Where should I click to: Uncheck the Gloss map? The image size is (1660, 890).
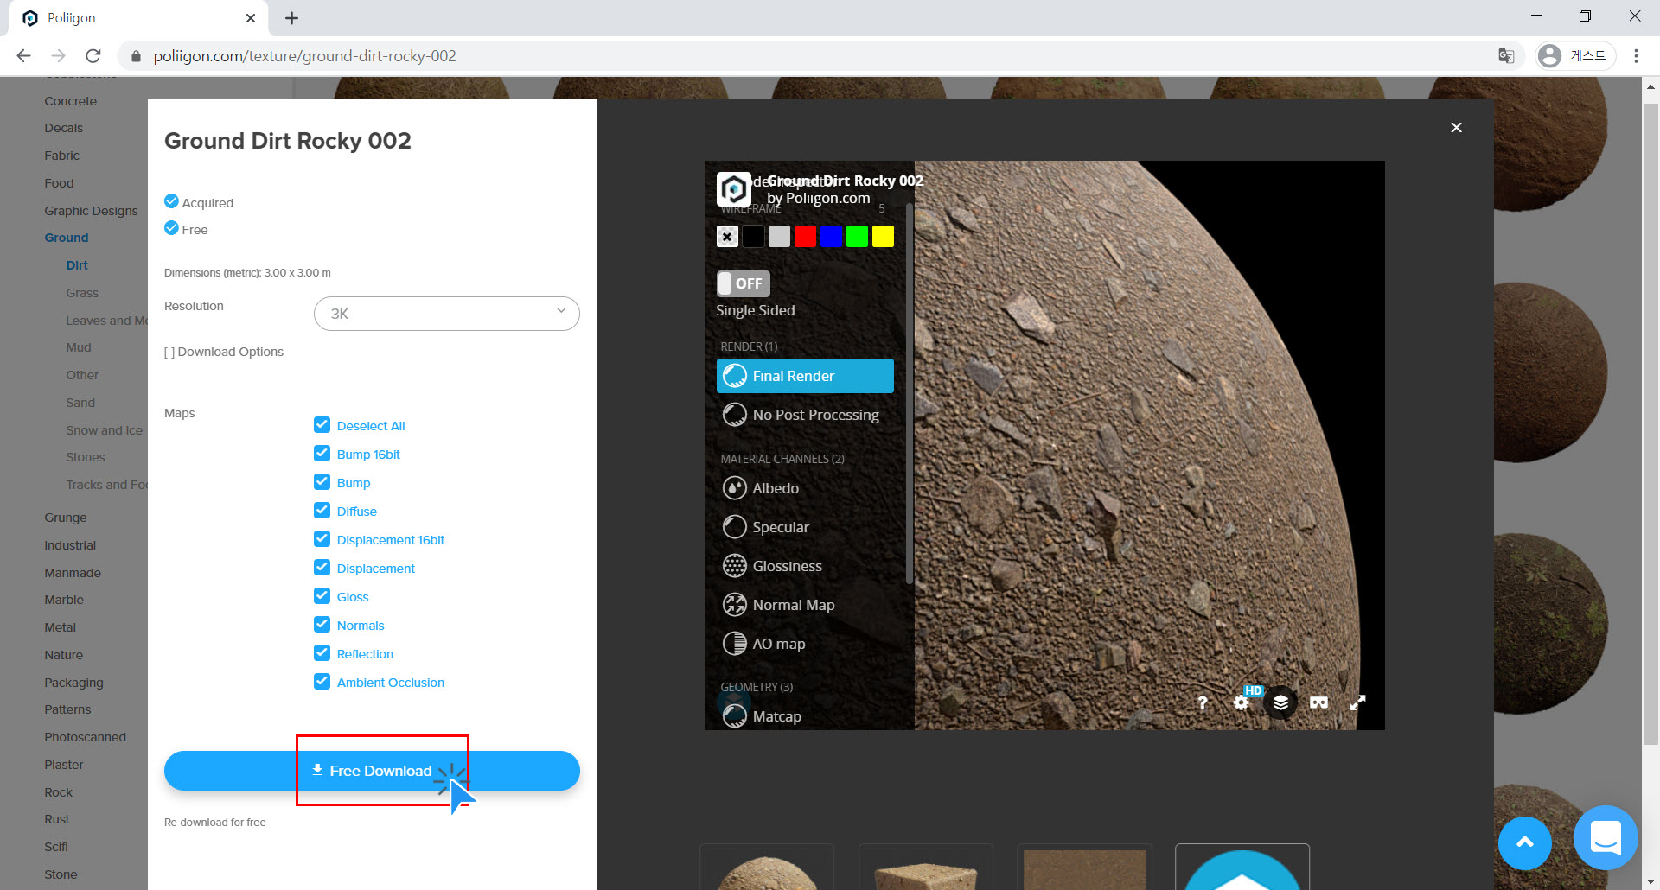click(x=322, y=596)
